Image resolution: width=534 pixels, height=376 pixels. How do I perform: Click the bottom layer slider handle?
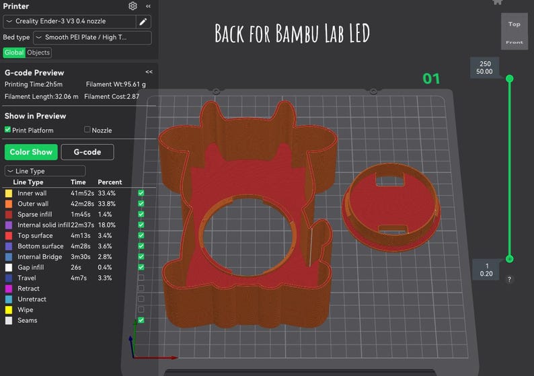tap(510, 259)
